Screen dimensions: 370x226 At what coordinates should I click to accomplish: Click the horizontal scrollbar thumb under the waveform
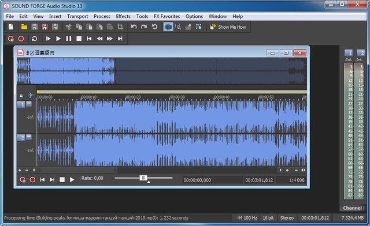point(77,170)
